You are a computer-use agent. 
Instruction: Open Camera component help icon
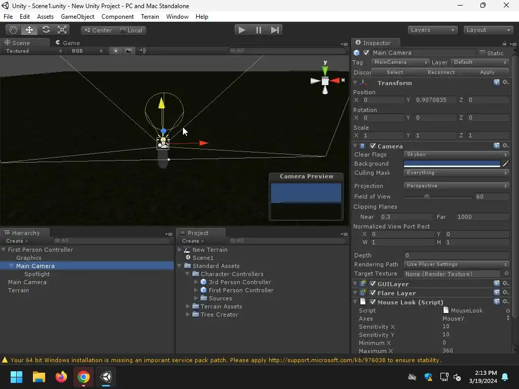[x=496, y=145]
